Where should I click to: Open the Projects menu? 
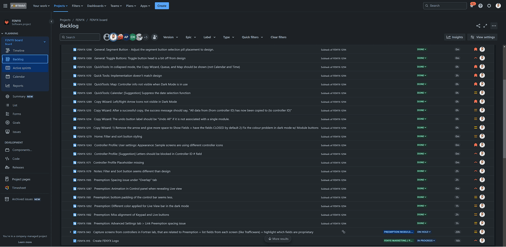point(60,6)
